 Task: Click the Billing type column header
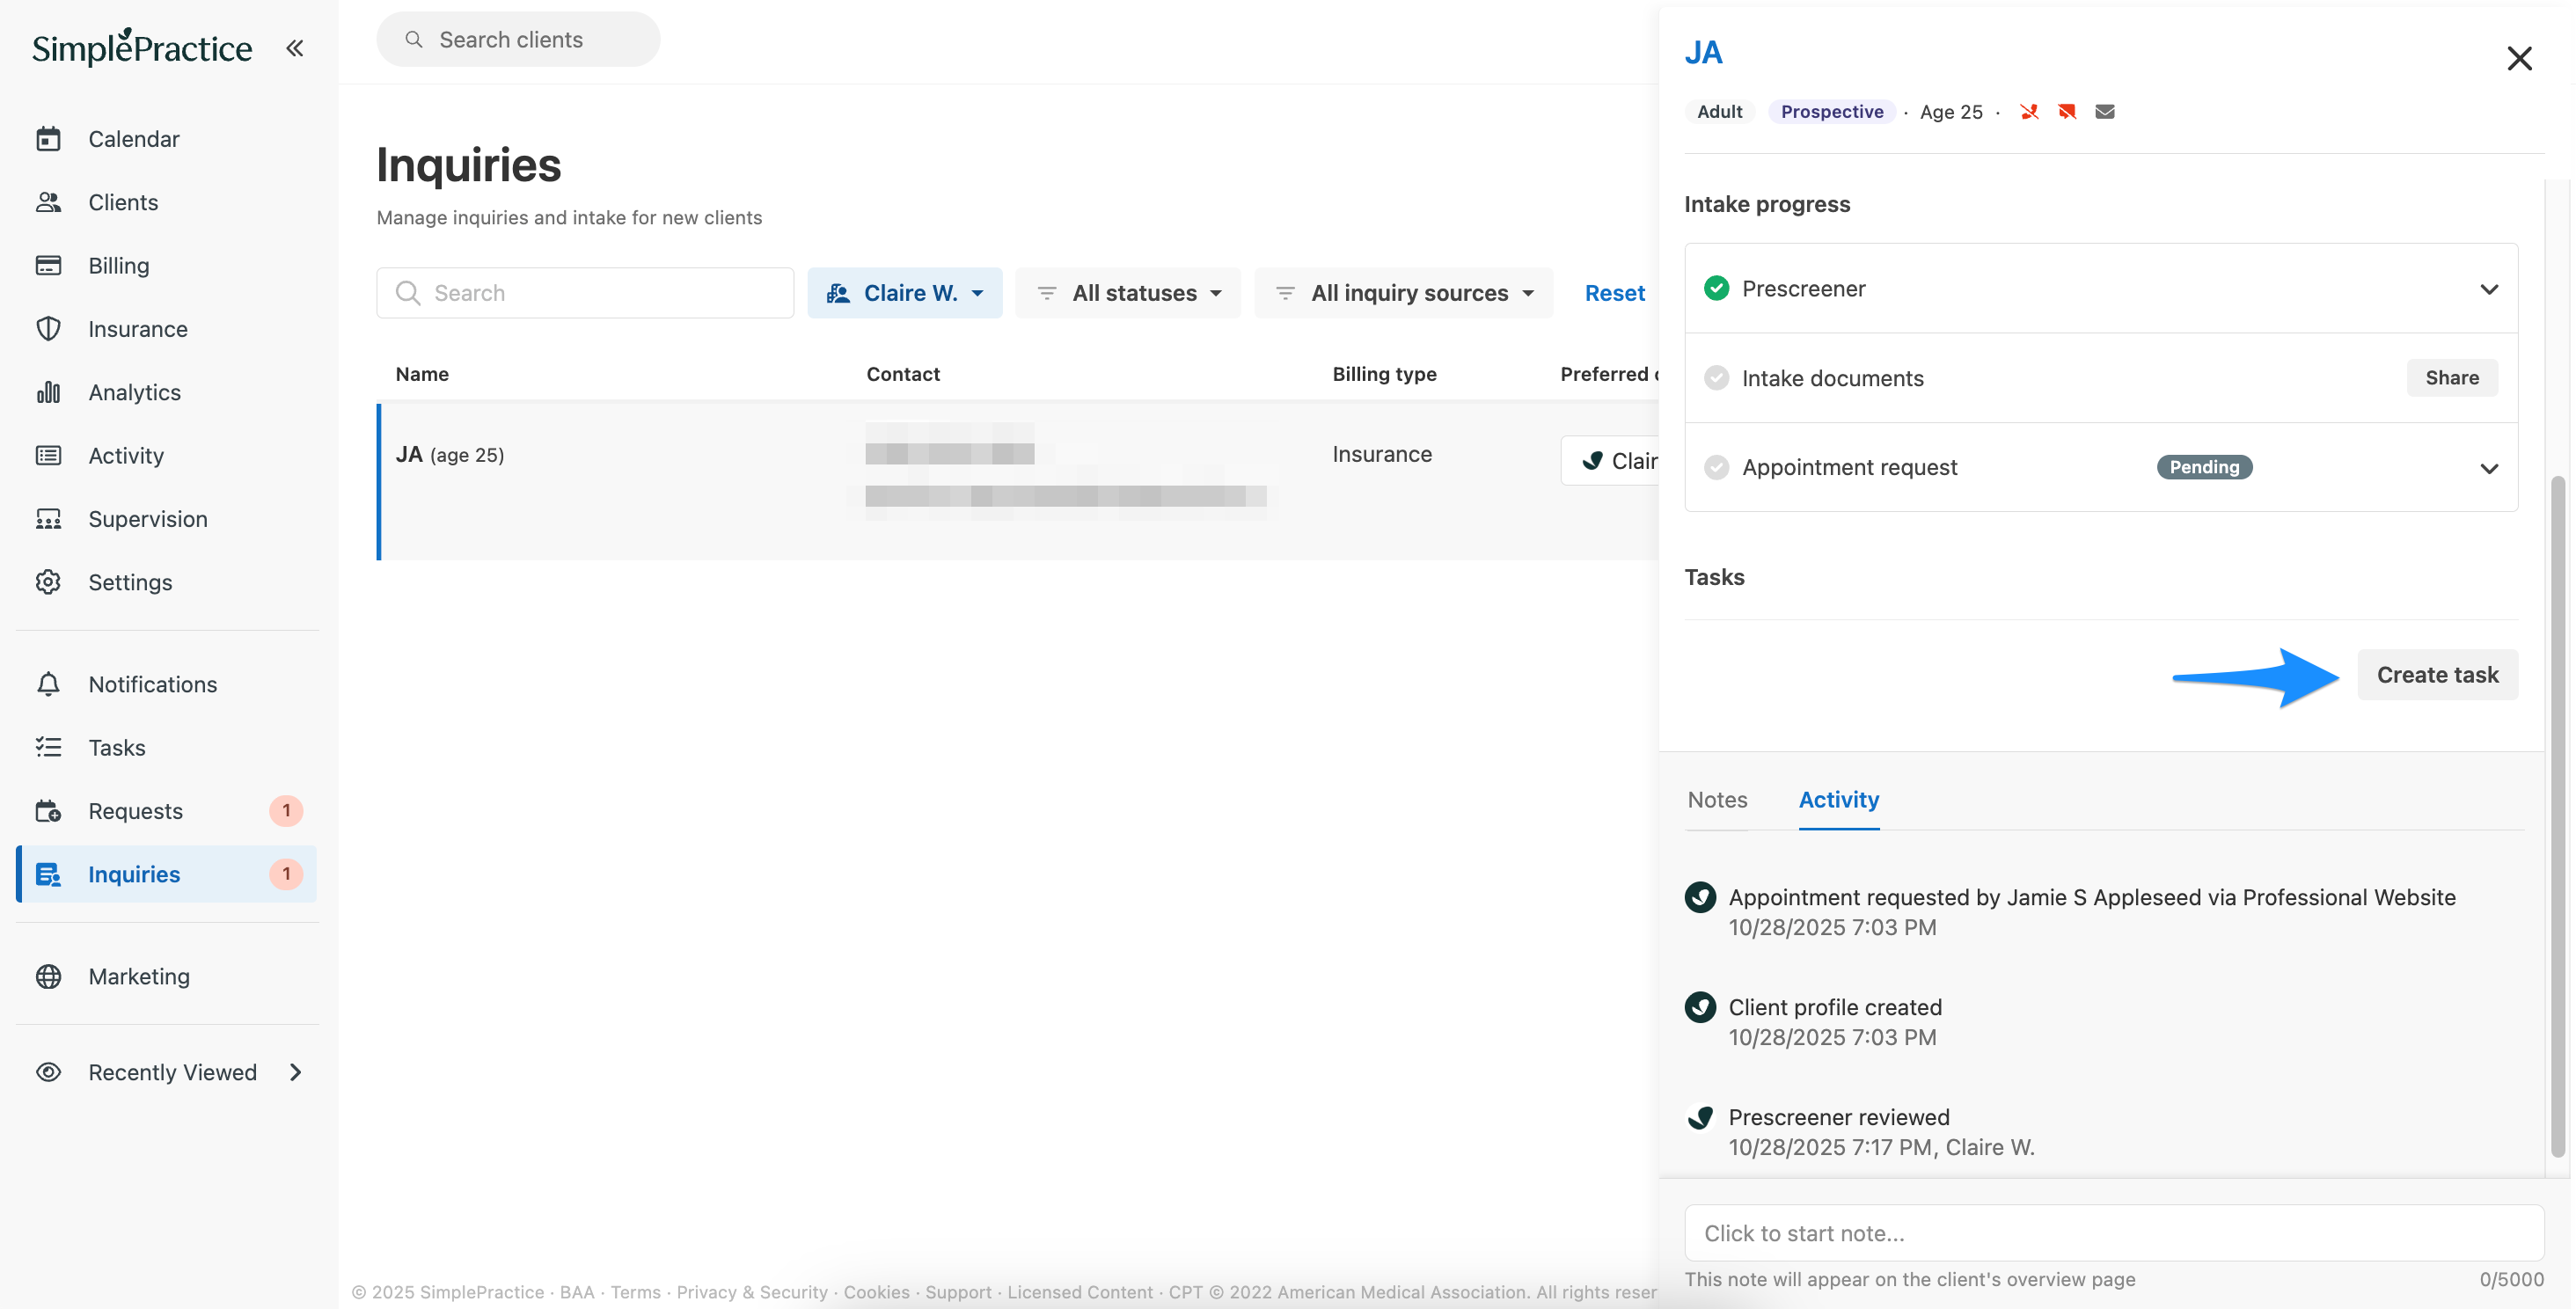pos(1384,374)
